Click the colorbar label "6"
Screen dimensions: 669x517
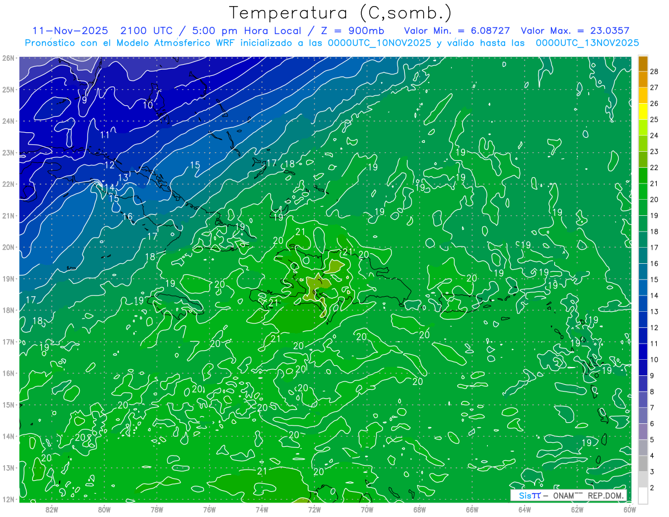point(652,424)
